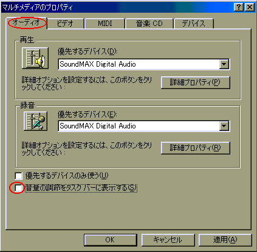Image resolution: width=257 pixels, height=252 pixels.
Task: Click the question mark help button in title bar
Action: (239, 7)
